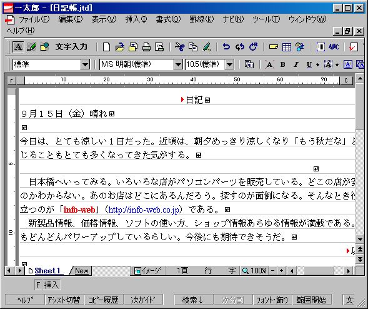Click the clear formatting A icon
368x309 pixels.
(269, 64)
